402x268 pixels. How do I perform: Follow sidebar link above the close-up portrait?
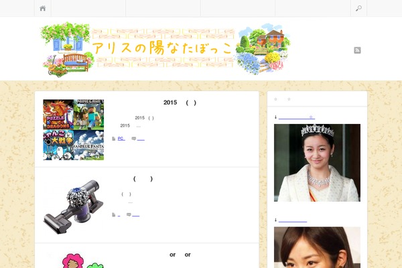(293, 220)
